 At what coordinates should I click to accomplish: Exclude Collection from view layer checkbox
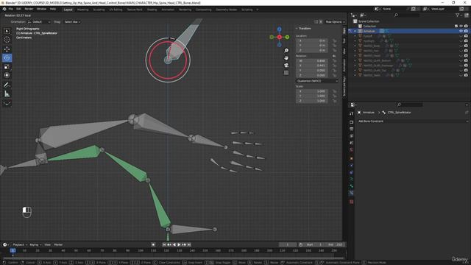coord(456,26)
